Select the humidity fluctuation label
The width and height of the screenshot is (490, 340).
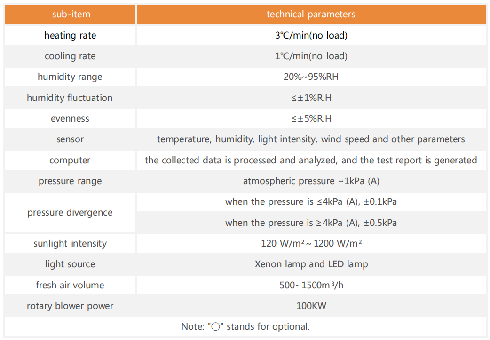click(x=70, y=98)
